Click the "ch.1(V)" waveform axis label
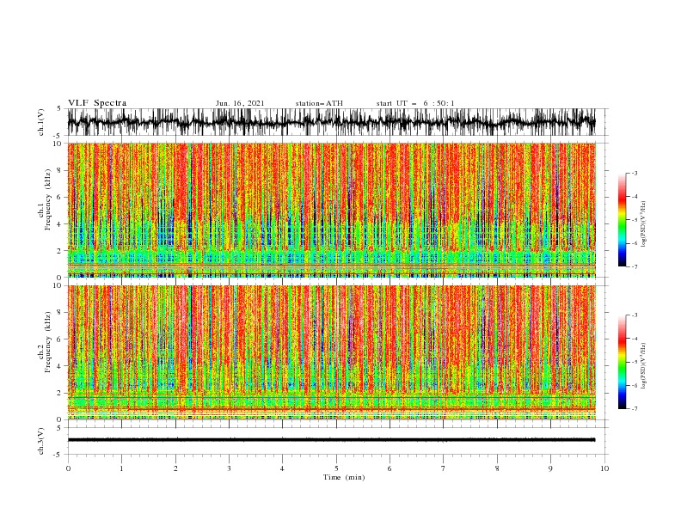 coord(41,122)
